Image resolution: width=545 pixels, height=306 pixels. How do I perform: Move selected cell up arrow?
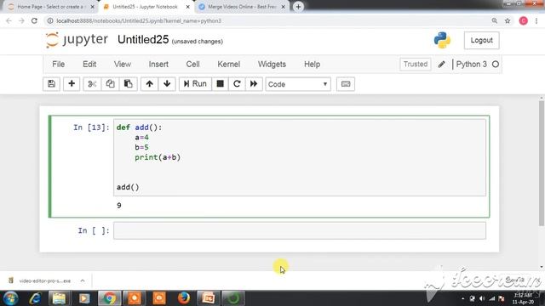point(150,84)
